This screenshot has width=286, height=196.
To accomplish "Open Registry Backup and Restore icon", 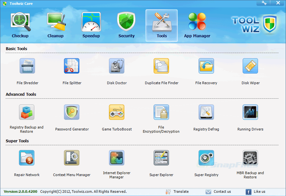I will coord(27,112).
